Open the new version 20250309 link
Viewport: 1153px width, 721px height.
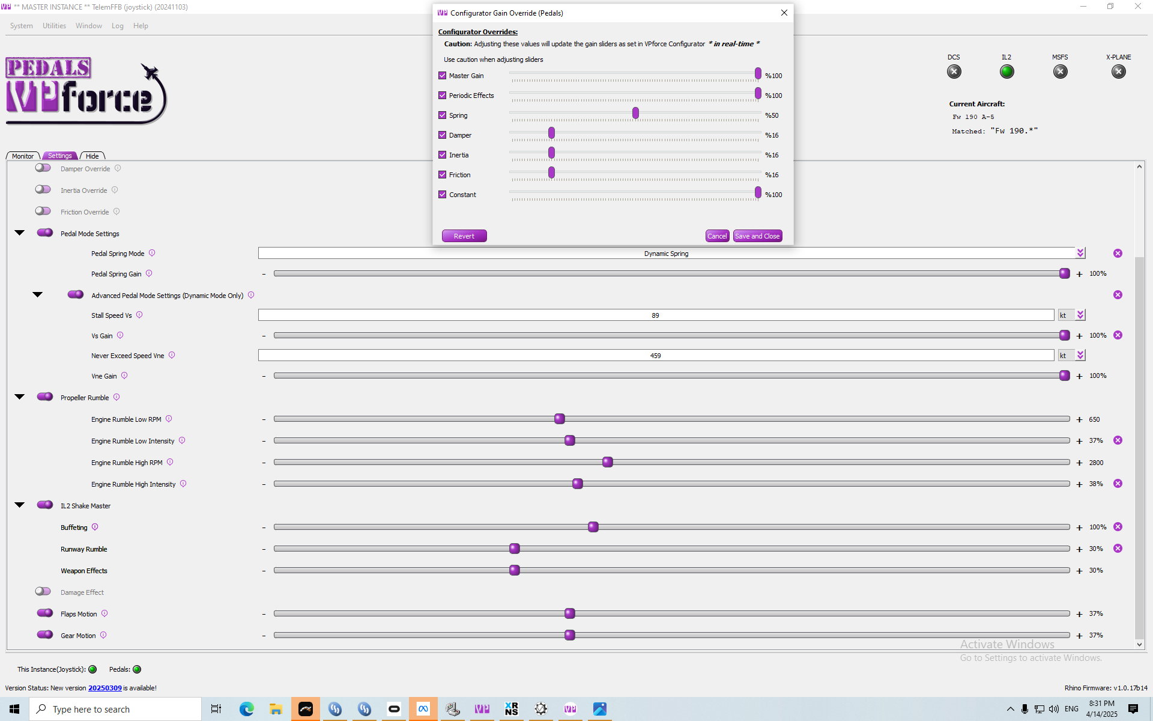[x=104, y=688]
